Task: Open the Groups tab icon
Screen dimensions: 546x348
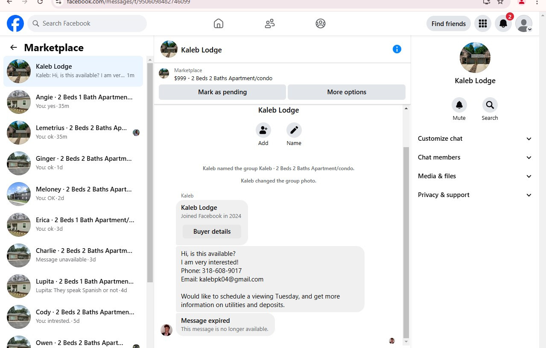Action: (321, 23)
